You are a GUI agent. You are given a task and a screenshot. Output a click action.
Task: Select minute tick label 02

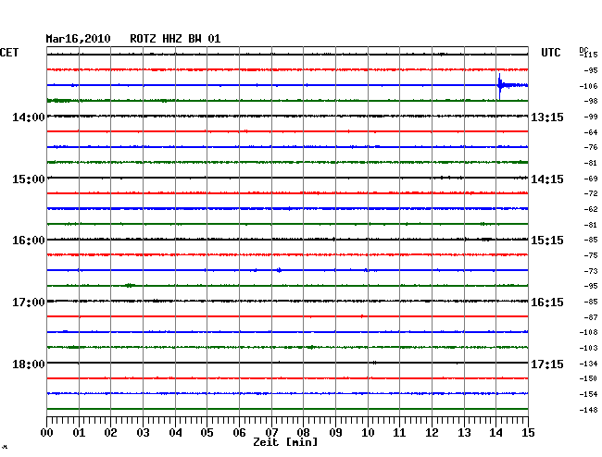(110, 433)
